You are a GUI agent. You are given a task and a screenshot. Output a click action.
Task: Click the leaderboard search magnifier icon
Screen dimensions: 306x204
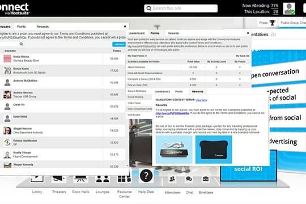21,44
